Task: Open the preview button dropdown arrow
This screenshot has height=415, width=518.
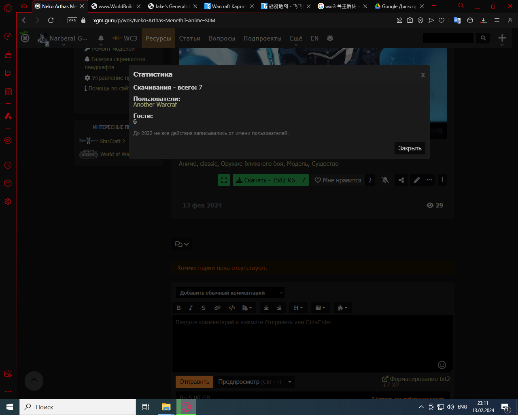Action: pos(290,382)
